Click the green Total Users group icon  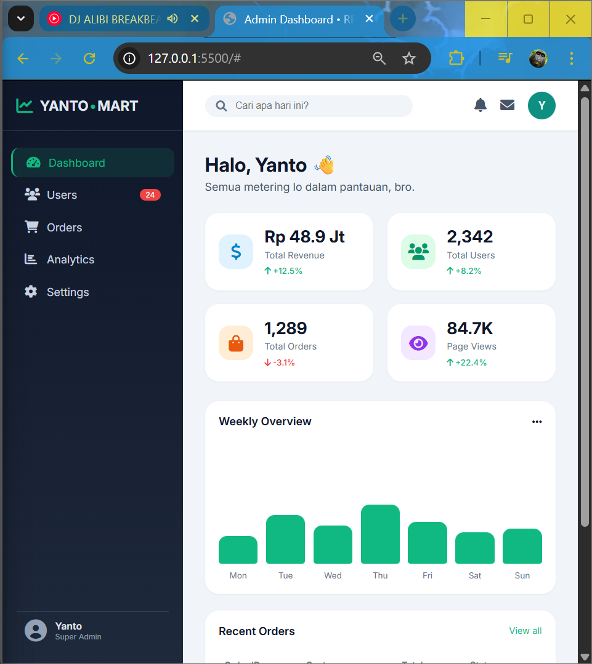[x=418, y=252]
